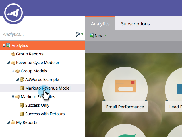
Task: Click the Marketo Revenue Model box icon
Action: coord(22,88)
